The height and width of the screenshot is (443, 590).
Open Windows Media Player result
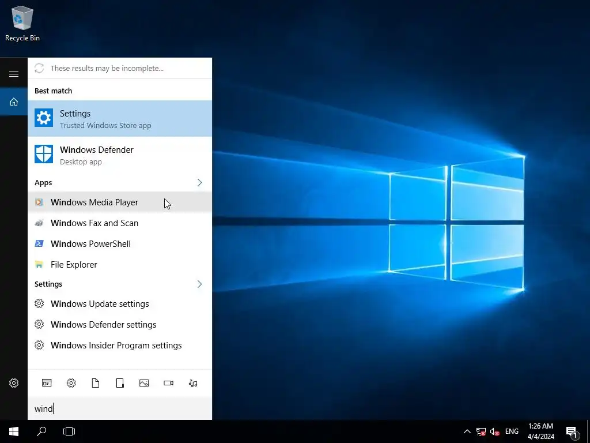(x=120, y=202)
